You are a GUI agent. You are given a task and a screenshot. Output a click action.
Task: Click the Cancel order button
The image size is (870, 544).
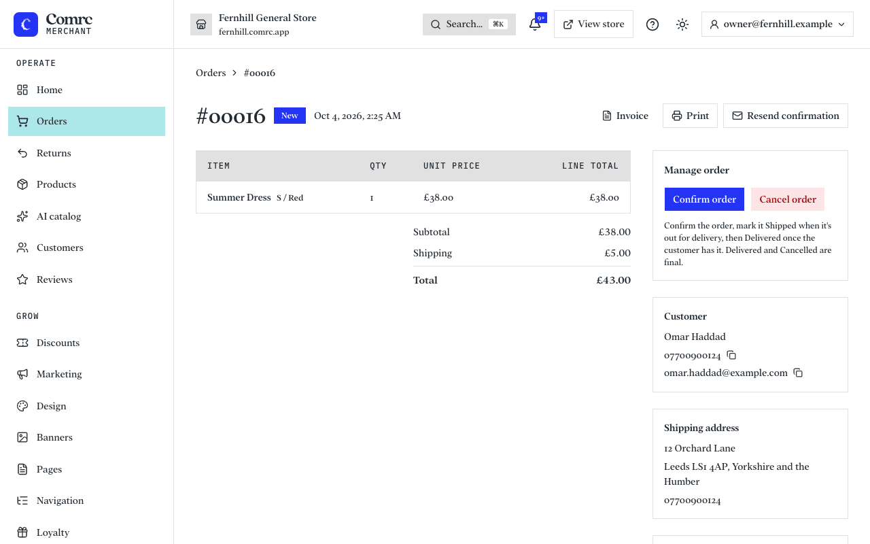click(x=788, y=199)
